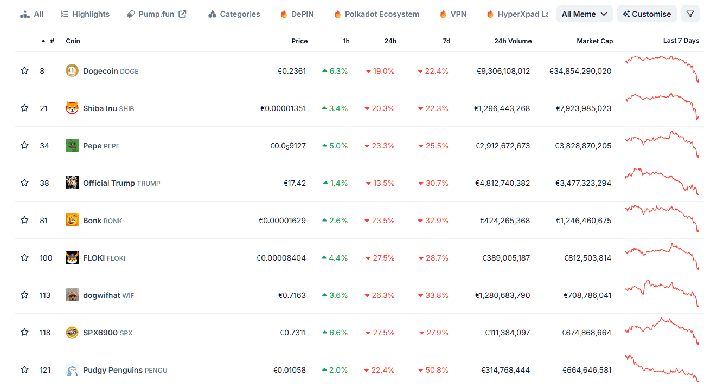Open dogwifhat 7-day sparkline chart
The width and height of the screenshot is (717, 389).
[662, 294]
